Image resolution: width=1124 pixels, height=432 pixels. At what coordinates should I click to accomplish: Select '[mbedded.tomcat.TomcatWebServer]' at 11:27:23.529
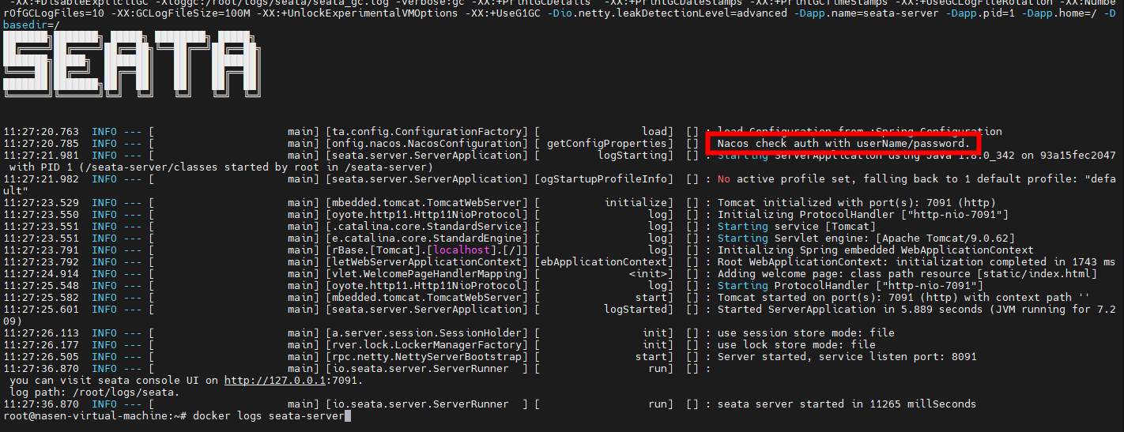[426, 203]
